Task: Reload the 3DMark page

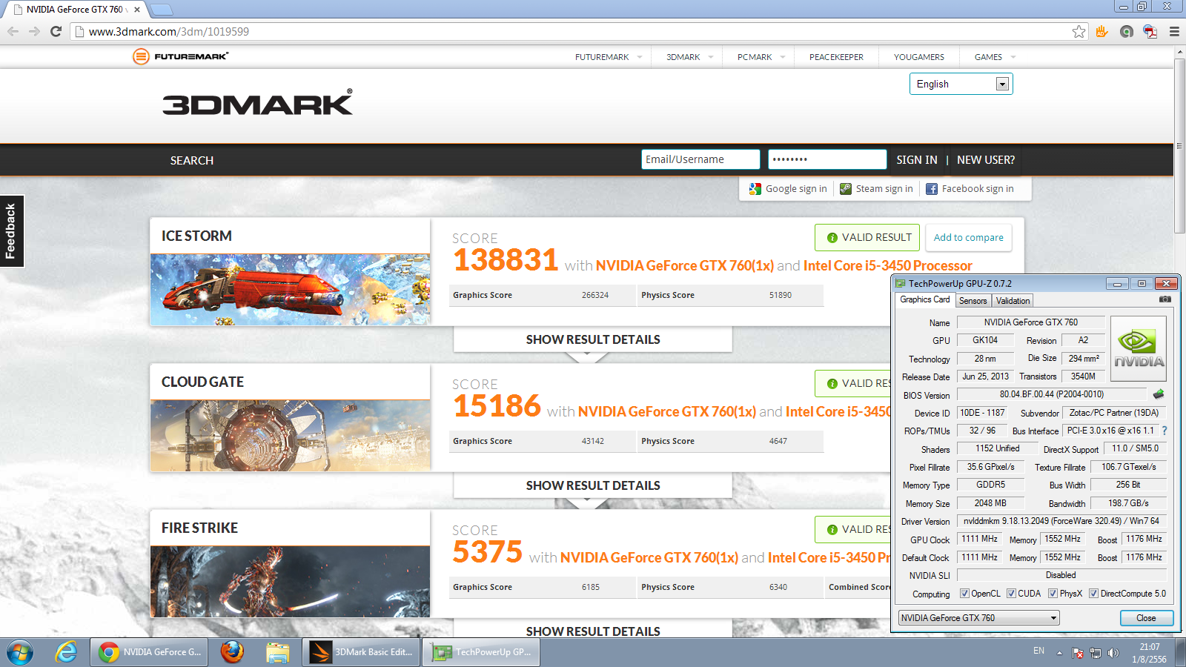Action: tap(56, 31)
